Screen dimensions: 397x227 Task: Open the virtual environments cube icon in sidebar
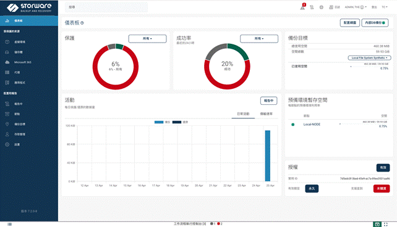7,42
